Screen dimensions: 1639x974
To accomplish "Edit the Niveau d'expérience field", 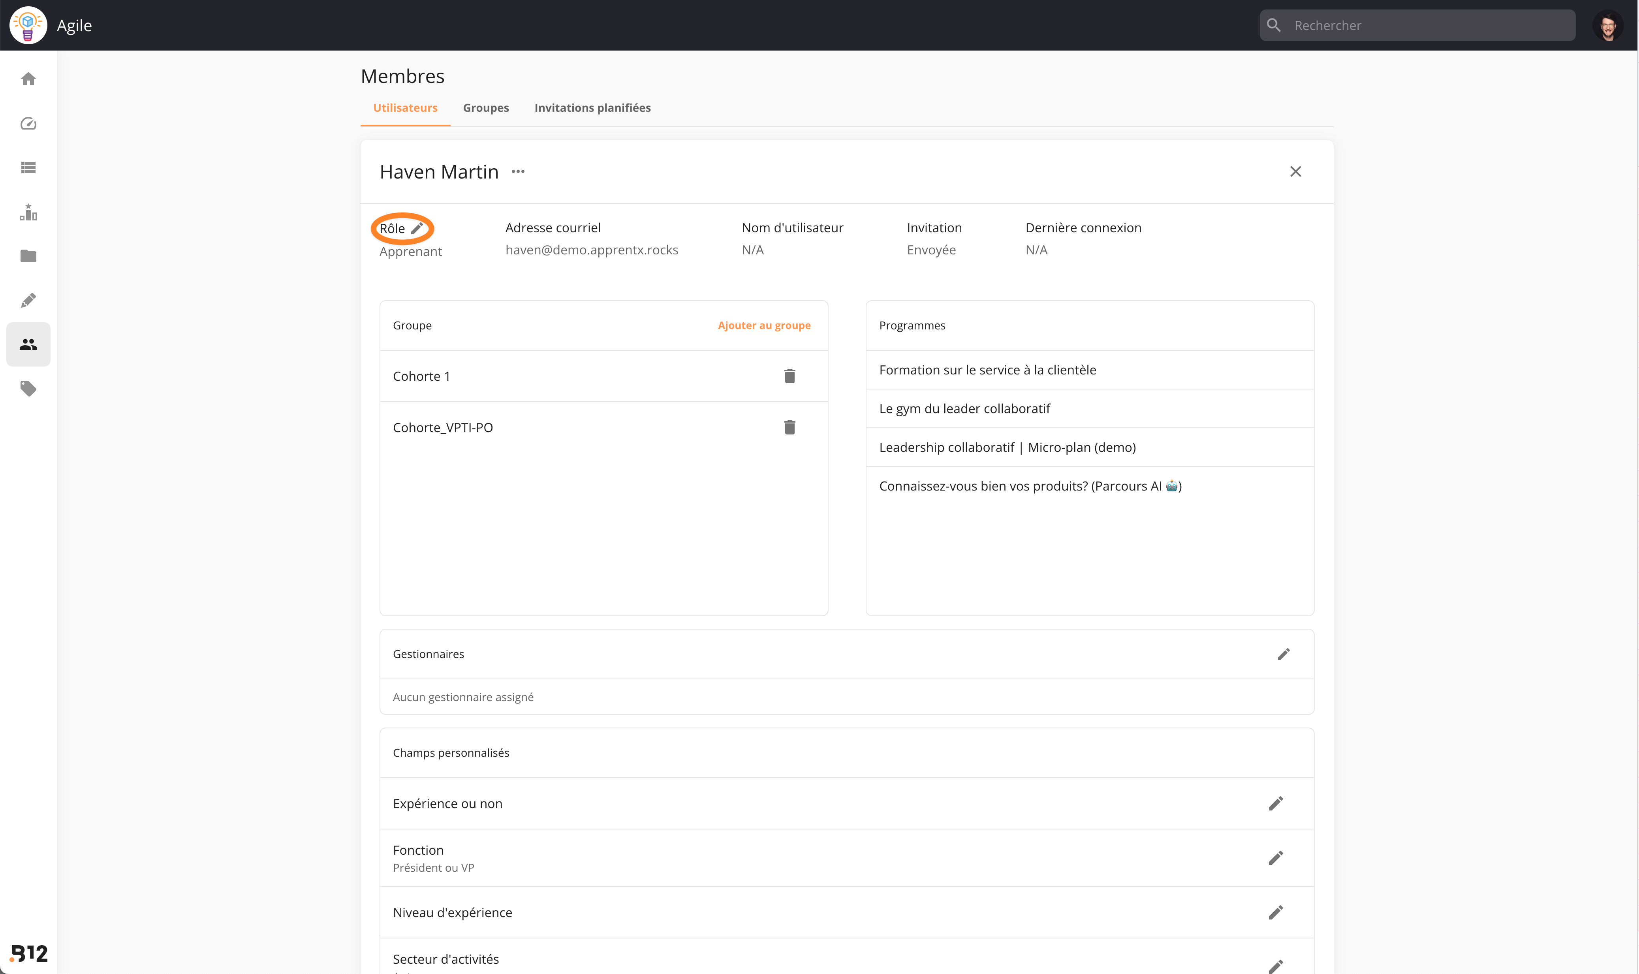I will coord(1276,912).
